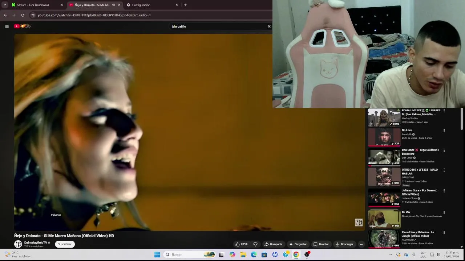This screenshot has height=261, width=465.
Task: Like the video with 209 k likes
Action: (x=241, y=244)
